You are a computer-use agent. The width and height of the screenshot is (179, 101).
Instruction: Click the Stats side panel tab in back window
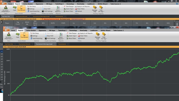(x=1, y=22)
